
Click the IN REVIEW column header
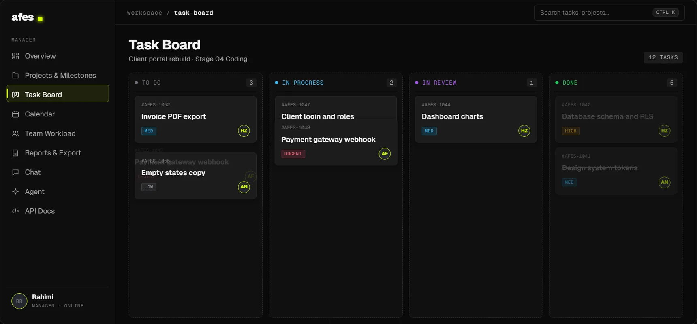click(x=476, y=83)
